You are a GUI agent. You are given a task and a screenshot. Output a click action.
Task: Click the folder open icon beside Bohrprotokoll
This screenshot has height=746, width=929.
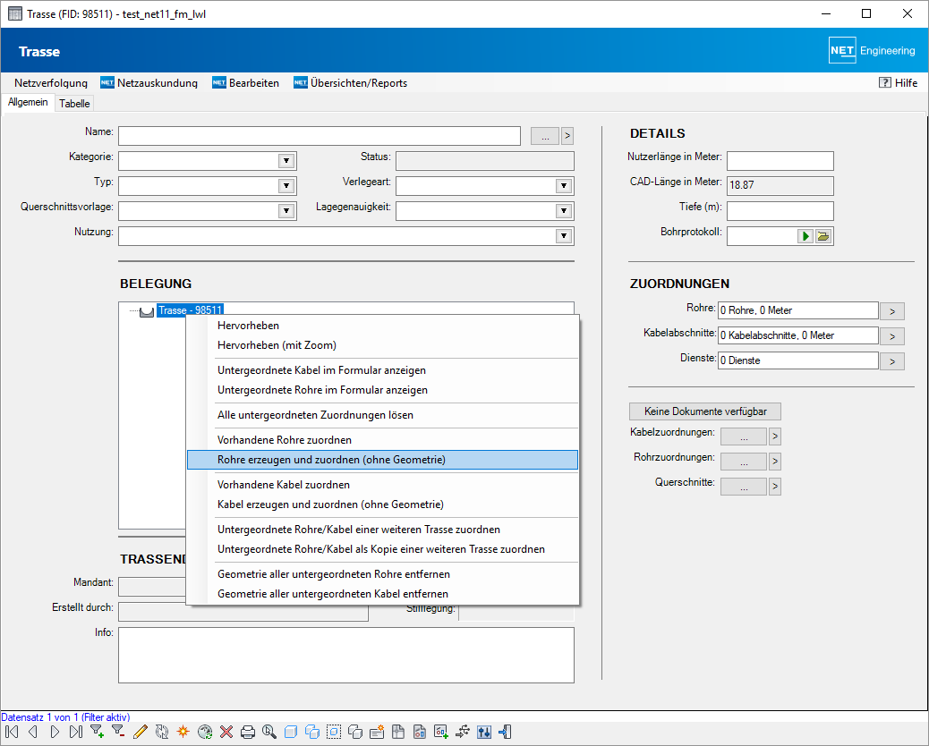823,236
